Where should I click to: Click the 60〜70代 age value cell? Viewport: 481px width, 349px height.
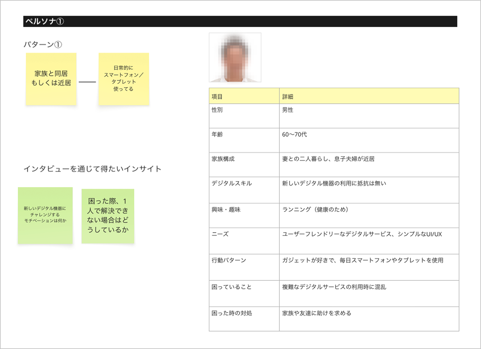click(x=369, y=140)
